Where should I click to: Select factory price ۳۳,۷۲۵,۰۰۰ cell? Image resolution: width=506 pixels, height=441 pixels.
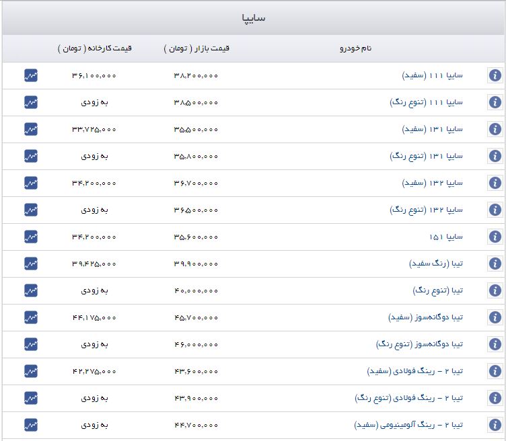click(x=94, y=130)
